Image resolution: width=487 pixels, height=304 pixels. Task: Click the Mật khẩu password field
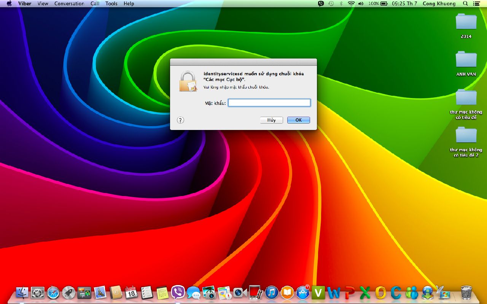click(x=269, y=103)
